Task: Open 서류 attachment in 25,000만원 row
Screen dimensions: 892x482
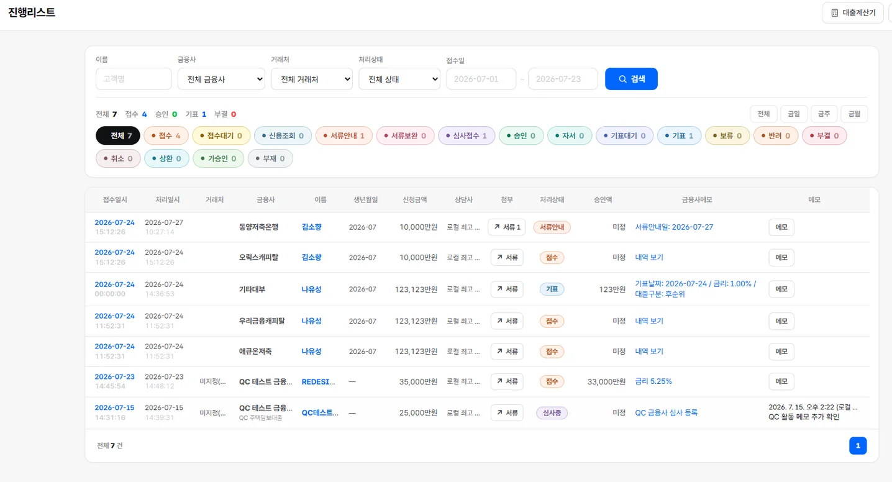Action: click(x=507, y=412)
